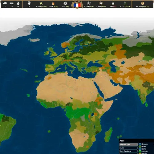The image size is (154, 154).
Task: Click the oil value 240 (-1)
Action: point(113,6)
